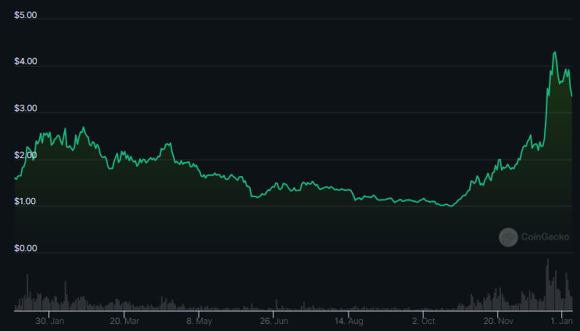This screenshot has height=331, width=580.
Task: Select the 20. Nov date label
Action: coord(498,321)
